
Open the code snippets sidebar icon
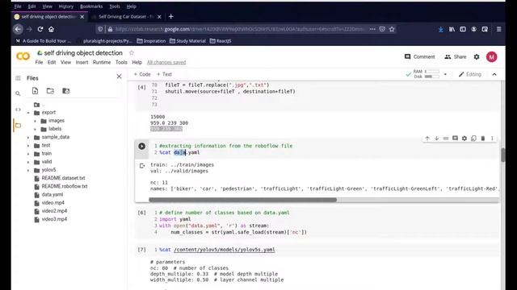tap(18, 110)
